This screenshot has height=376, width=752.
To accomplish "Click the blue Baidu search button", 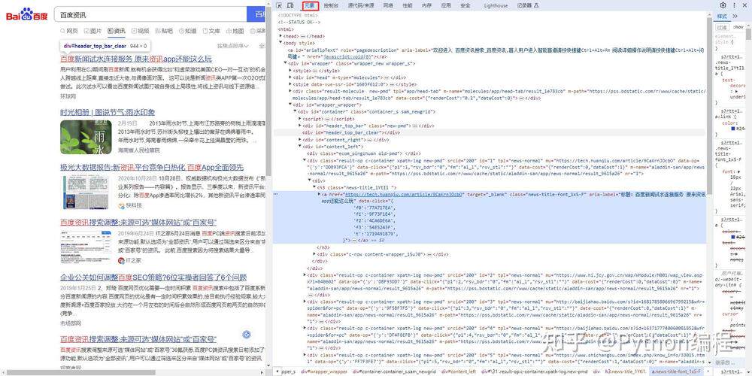I will pos(256,15).
